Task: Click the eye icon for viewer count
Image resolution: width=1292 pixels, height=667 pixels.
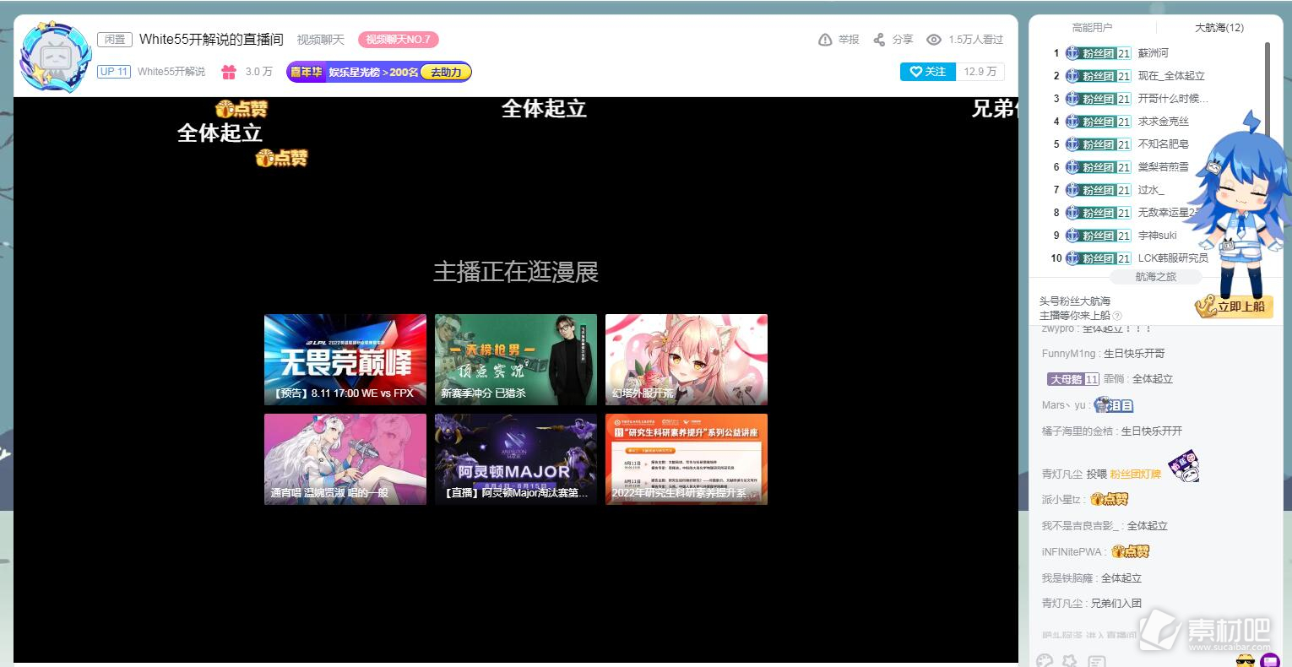Action: point(933,40)
